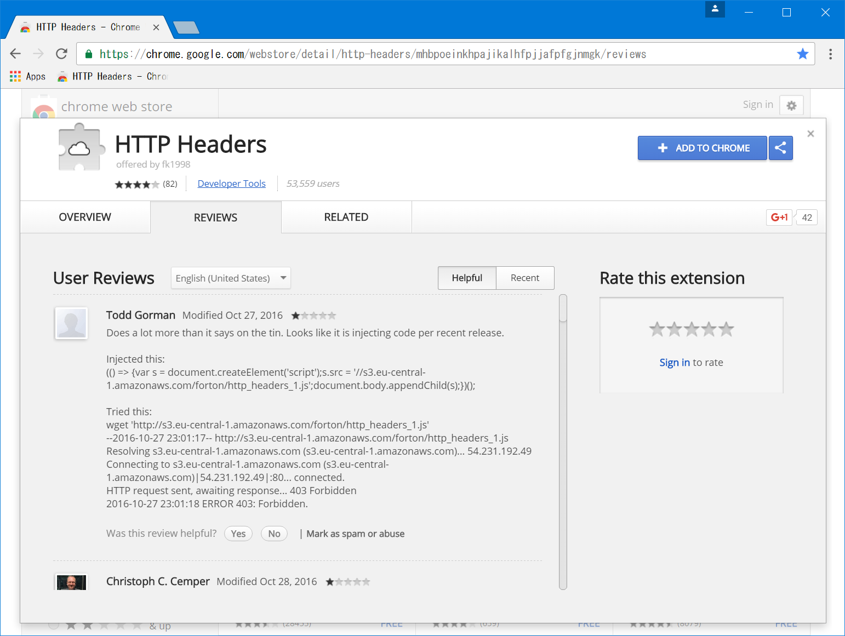This screenshot has height=636, width=845.
Task: Close the extension detail dialog
Action: [x=811, y=134]
